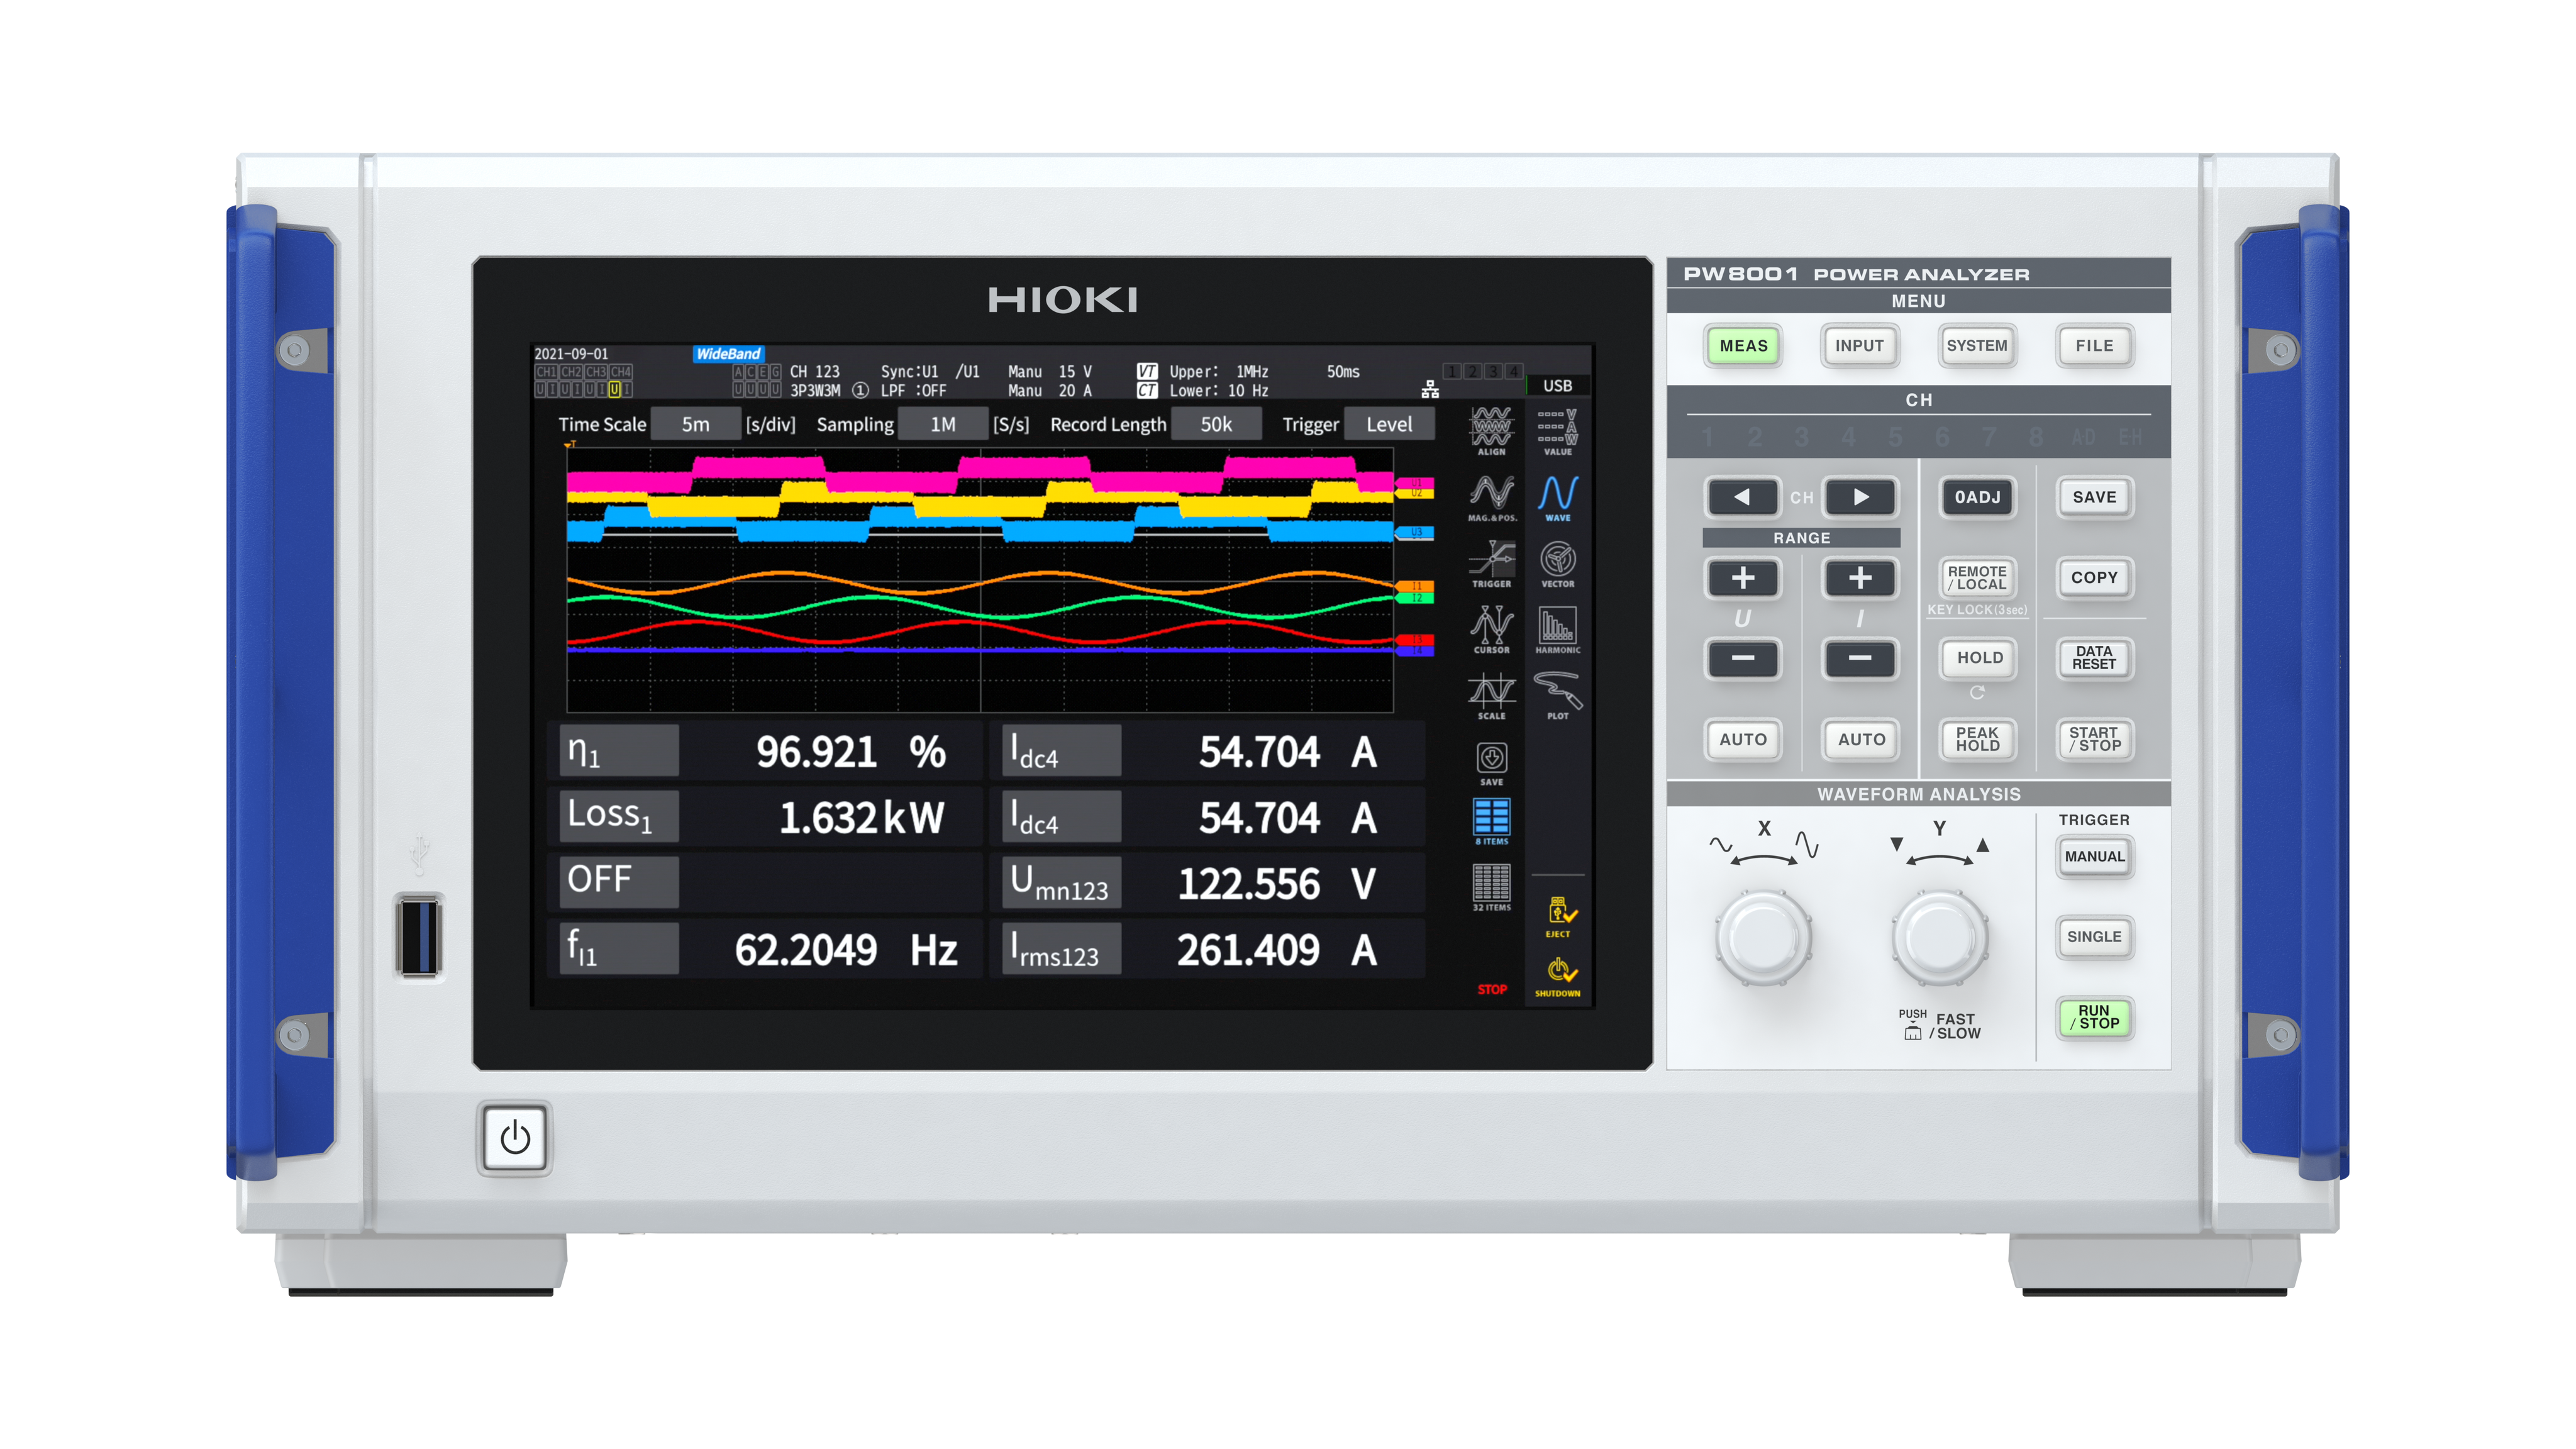Toggle the START/STOP integration key

pyautogui.click(x=2095, y=739)
